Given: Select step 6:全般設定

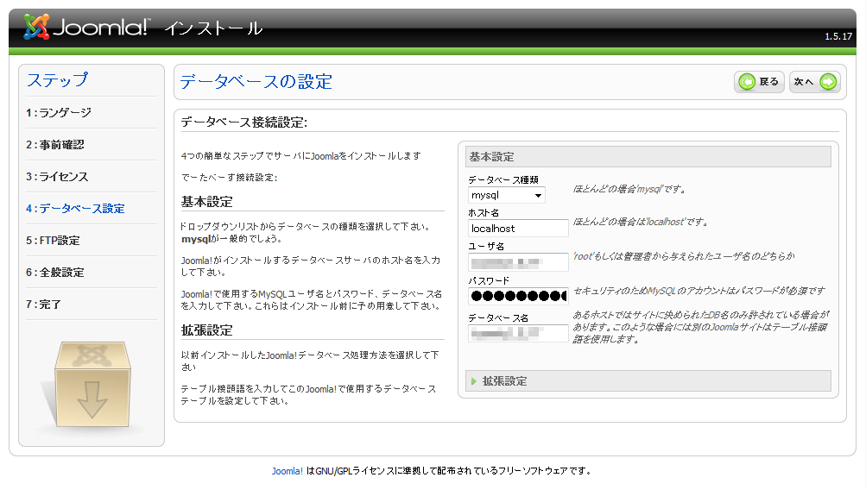Looking at the screenshot, I should (54, 273).
